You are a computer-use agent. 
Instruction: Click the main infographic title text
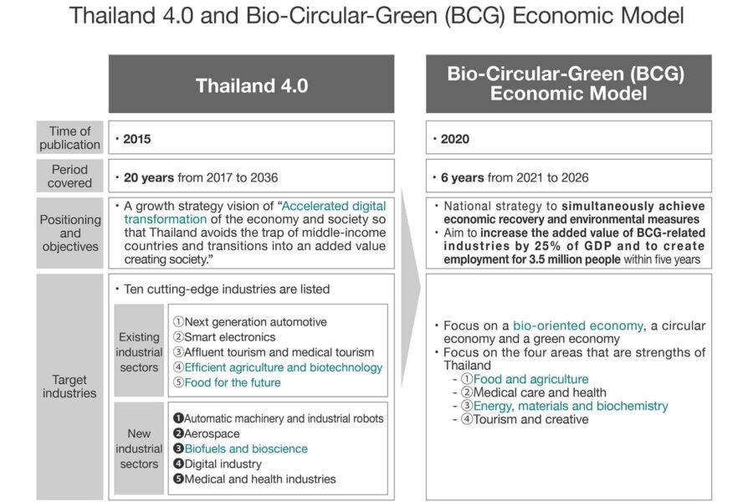point(376,17)
